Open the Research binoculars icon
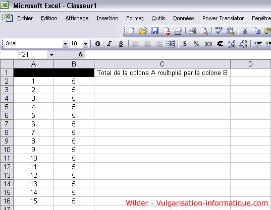This screenshot has height=210, width=271. (x=231, y=31)
